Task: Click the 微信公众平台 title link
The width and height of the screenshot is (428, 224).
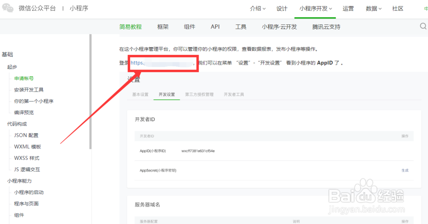Action: 37,8
